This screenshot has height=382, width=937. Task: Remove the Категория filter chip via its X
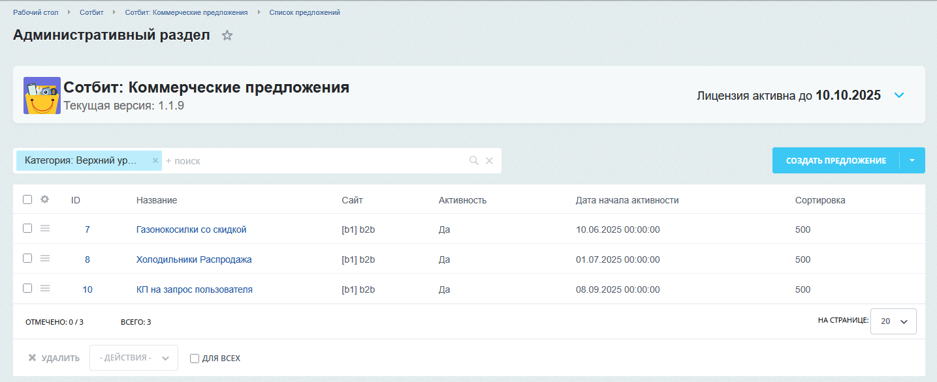[x=155, y=160]
